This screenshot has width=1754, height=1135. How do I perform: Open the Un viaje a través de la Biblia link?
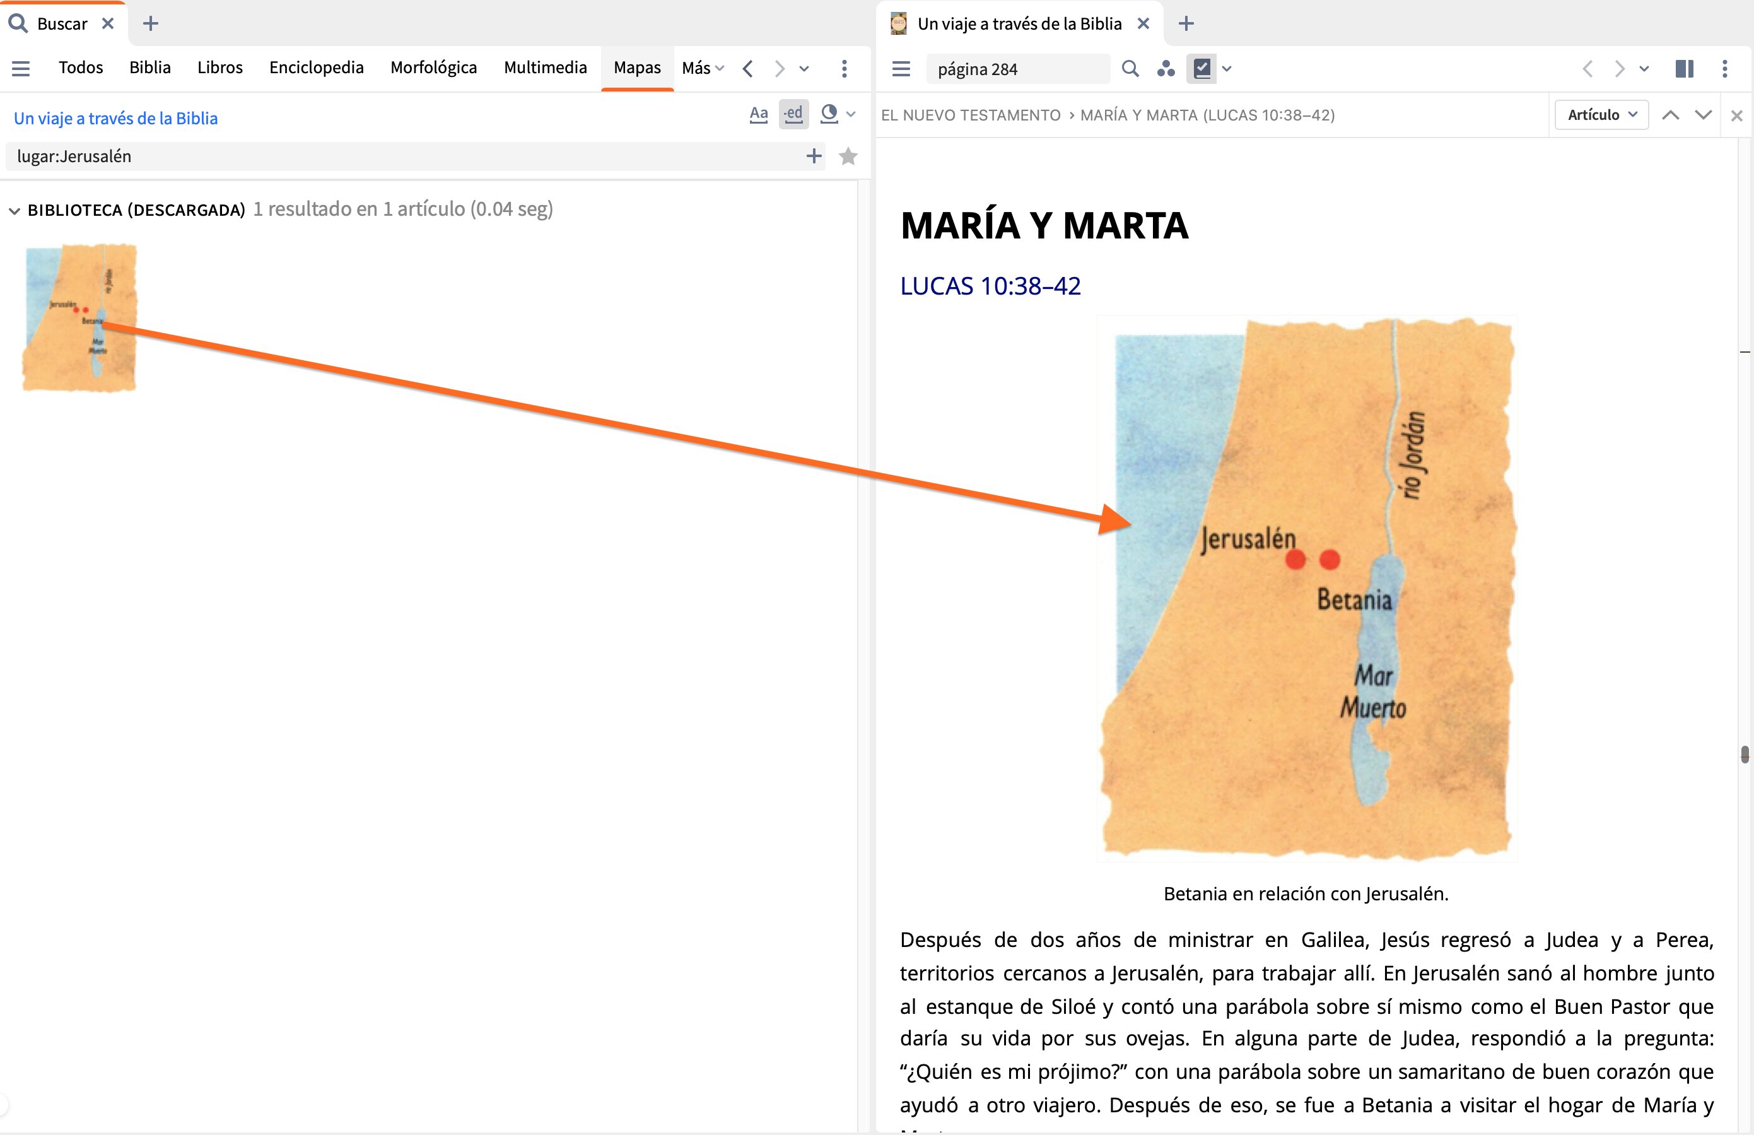pyautogui.click(x=115, y=118)
